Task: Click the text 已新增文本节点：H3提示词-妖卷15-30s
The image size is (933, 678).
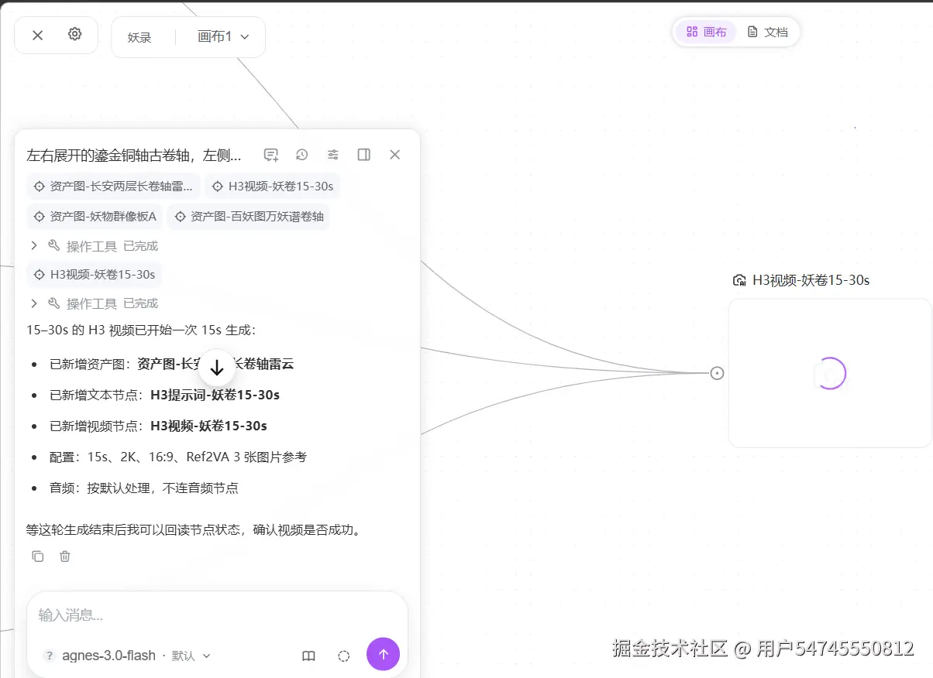Action: 164,395
